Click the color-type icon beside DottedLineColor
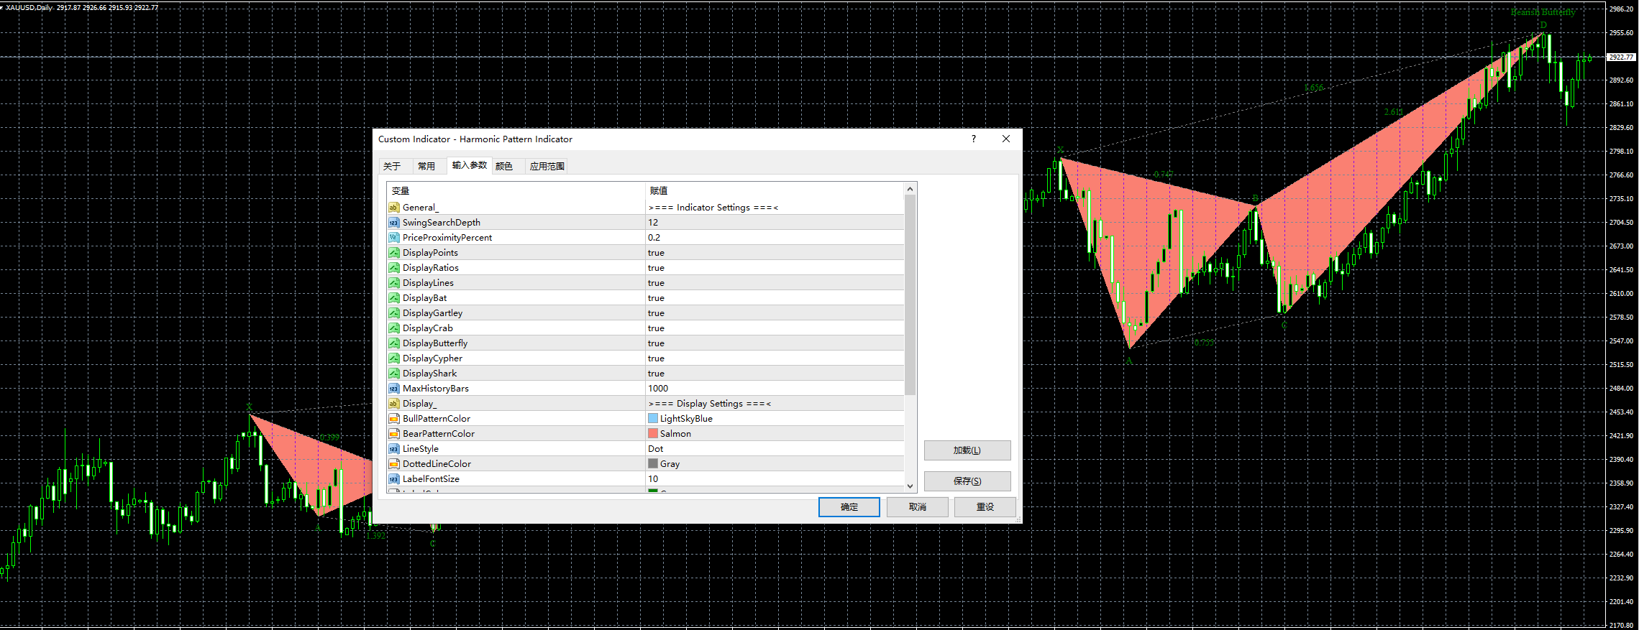Screen dimensions: 1639x630 pos(393,464)
